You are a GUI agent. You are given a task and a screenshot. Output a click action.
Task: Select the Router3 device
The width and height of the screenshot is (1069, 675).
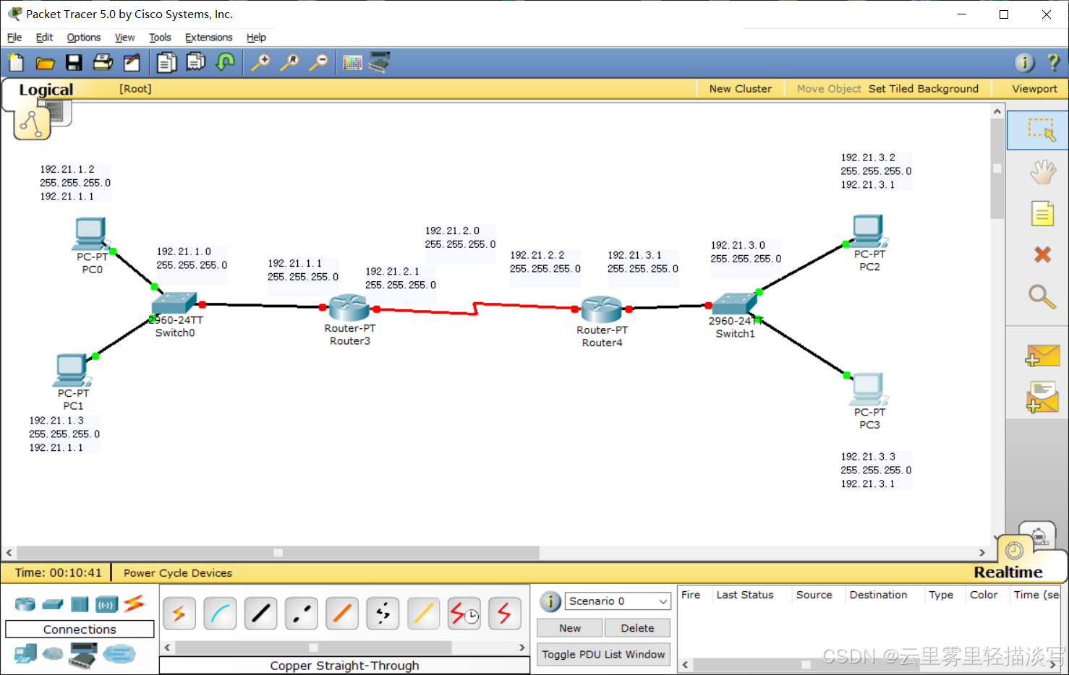click(349, 308)
